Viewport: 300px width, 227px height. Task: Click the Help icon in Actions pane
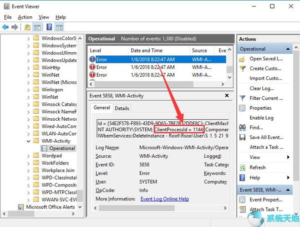tap(242, 178)
